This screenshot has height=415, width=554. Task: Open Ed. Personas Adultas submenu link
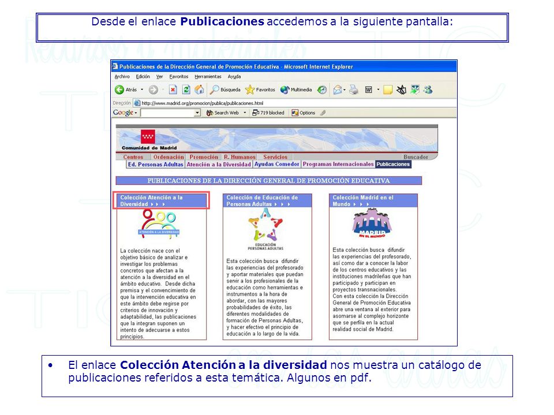tap(155, 164)
